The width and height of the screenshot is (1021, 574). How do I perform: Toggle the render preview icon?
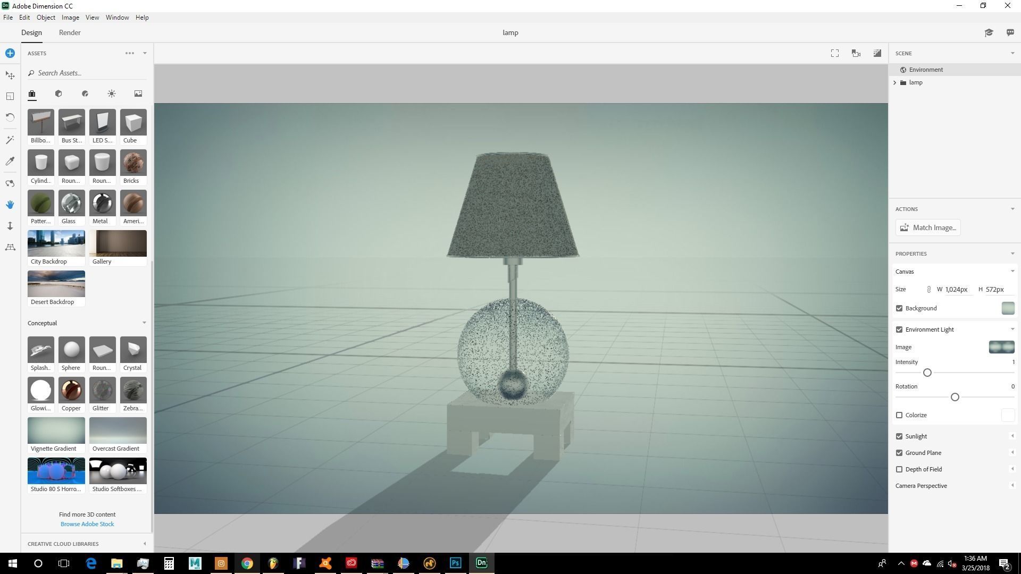(x=877, y=53)
